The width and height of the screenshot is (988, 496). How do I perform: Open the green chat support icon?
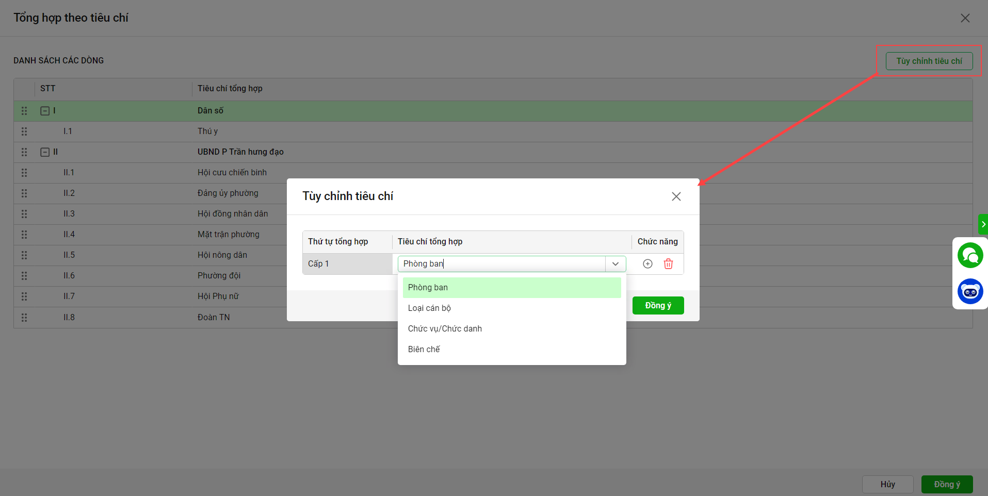[x=970, y=255]
